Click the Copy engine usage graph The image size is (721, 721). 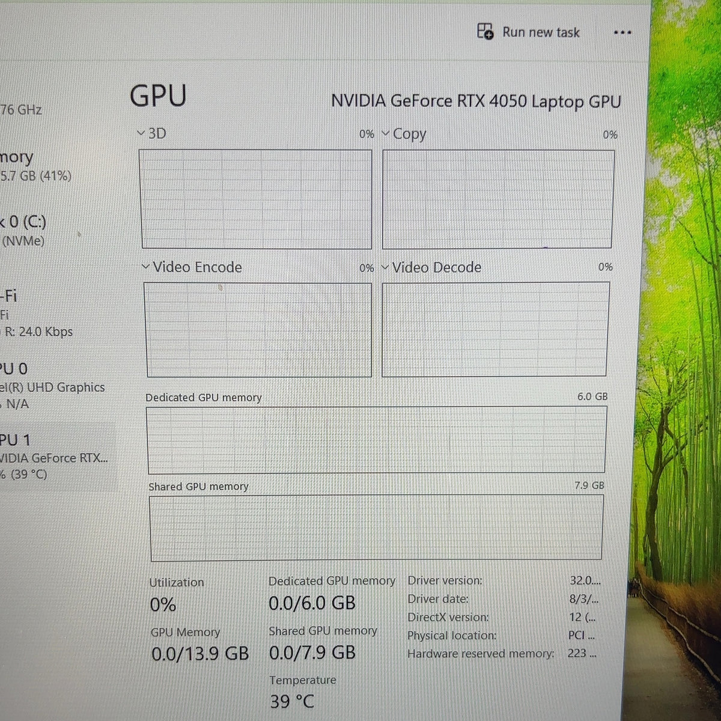498,199
